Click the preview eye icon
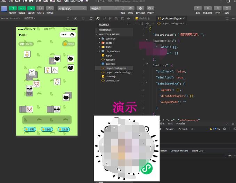 (131, 8)
